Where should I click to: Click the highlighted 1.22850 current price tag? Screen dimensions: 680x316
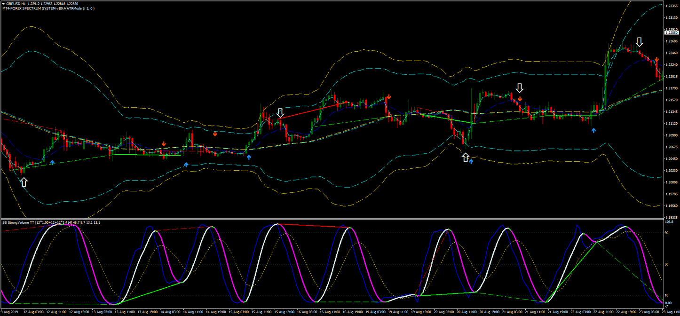point(672,32)
